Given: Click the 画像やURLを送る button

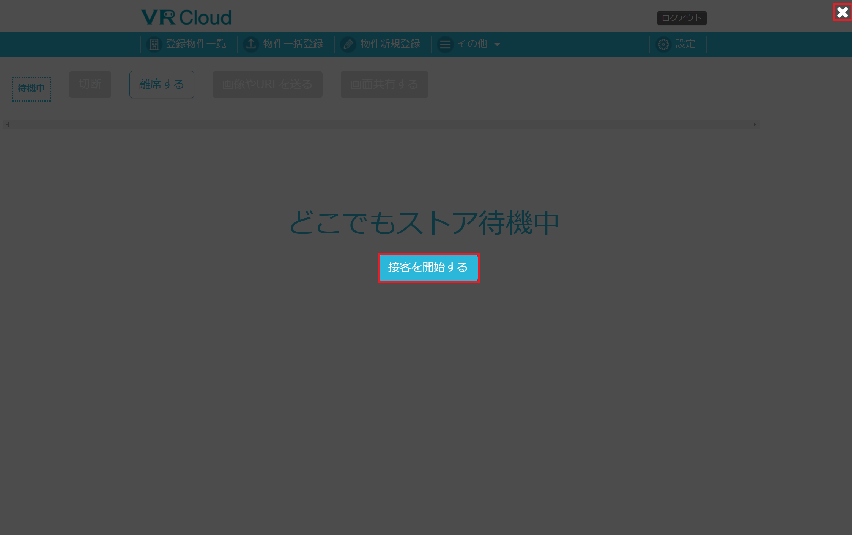Looking at the screenshot, I should click(x=267, y=84).
